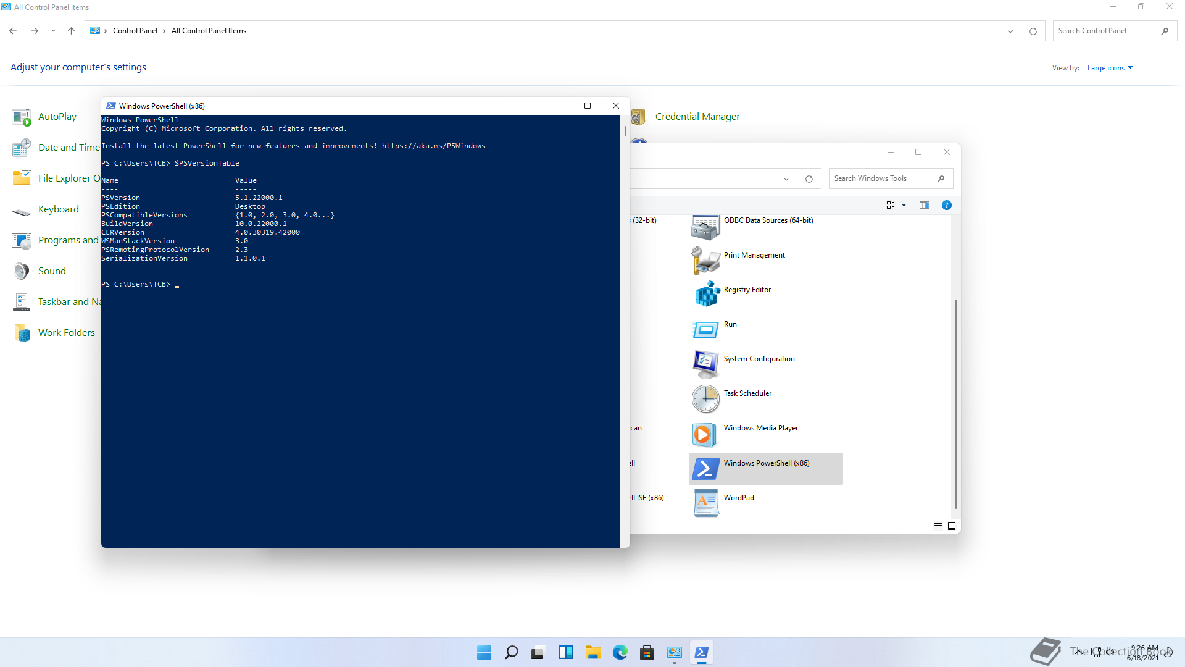Switch Windows Tools to details view
1185x667 pixels.
tap(938, 526)
